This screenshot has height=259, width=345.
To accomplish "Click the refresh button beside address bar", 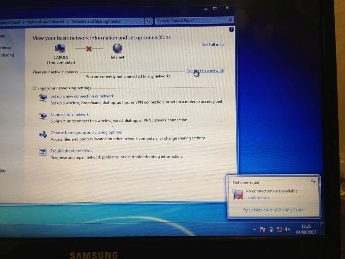I will pyautogui.click(x=149, y=21).
